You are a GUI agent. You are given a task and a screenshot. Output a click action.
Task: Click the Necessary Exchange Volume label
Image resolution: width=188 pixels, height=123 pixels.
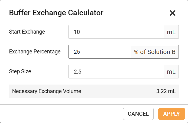coord(46,91)
